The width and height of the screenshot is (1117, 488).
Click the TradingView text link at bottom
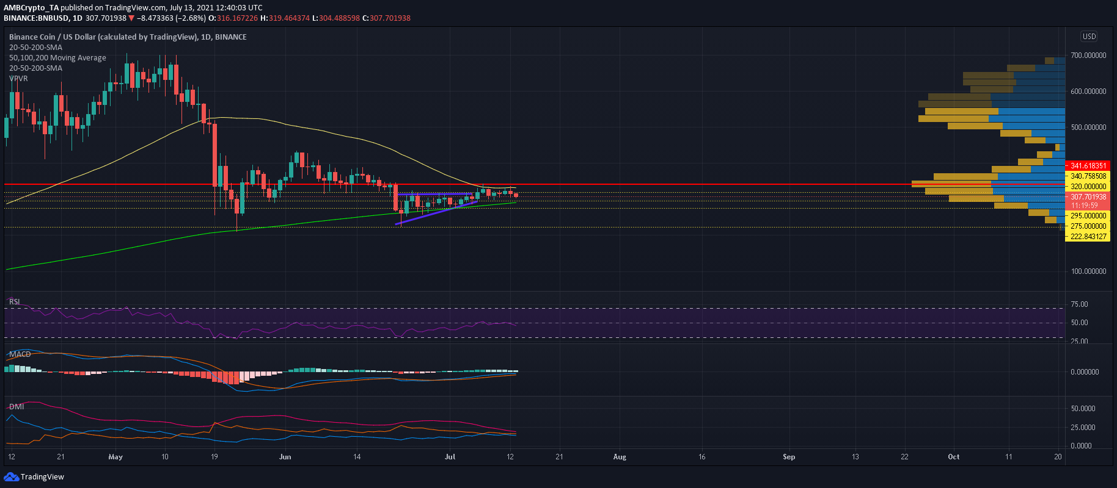coord(42,476)
